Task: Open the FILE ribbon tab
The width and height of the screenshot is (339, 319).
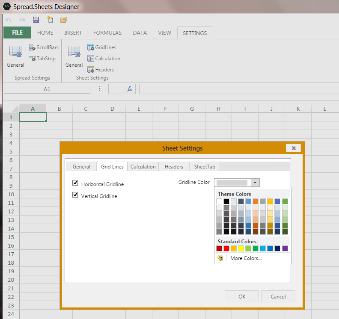Action: point(17,32)
